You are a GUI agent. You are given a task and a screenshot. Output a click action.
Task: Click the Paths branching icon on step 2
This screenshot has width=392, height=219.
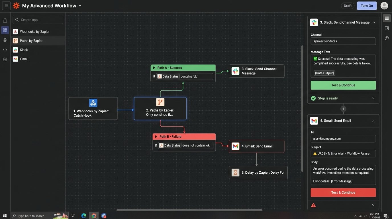tap(160, 102)
